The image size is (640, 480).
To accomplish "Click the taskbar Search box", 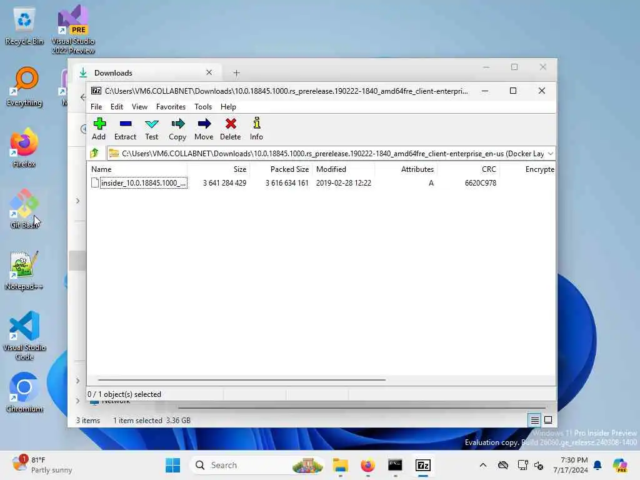I will coord(257,465).
